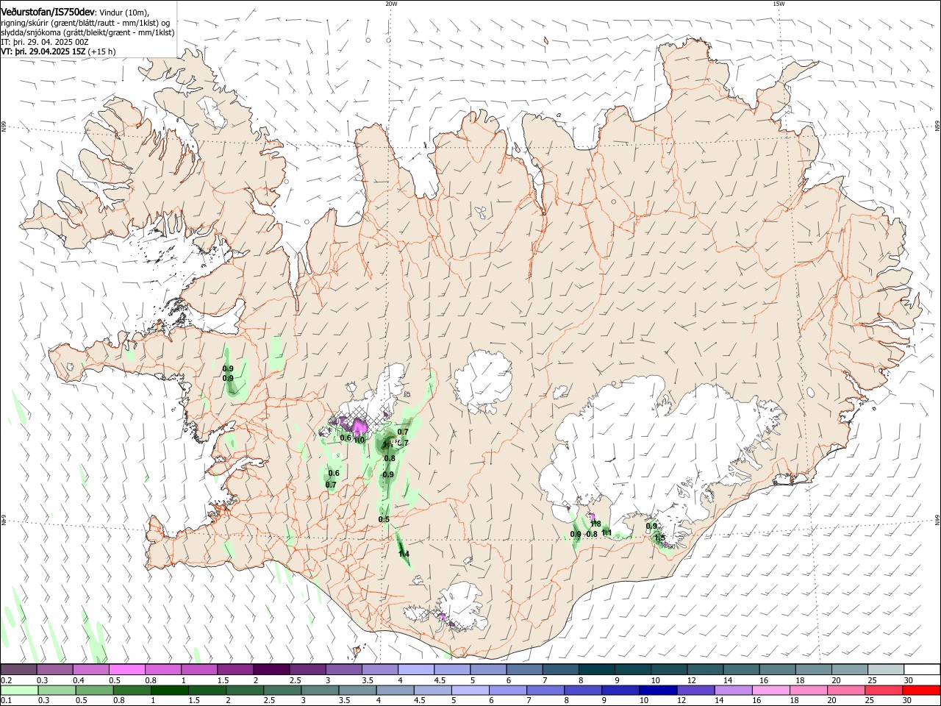Click the 20W longitude label
The width and height of the screenshot is (941, 706).
tap(391, 4)
